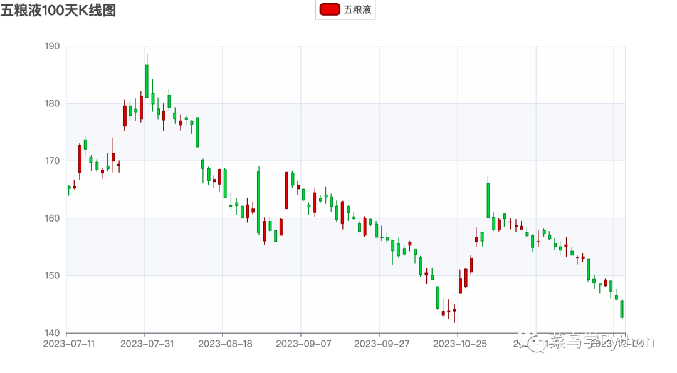Click the chart title 五粮液100天K线图
This screenshot has width=677, height=373.
(x=58, y=10)
